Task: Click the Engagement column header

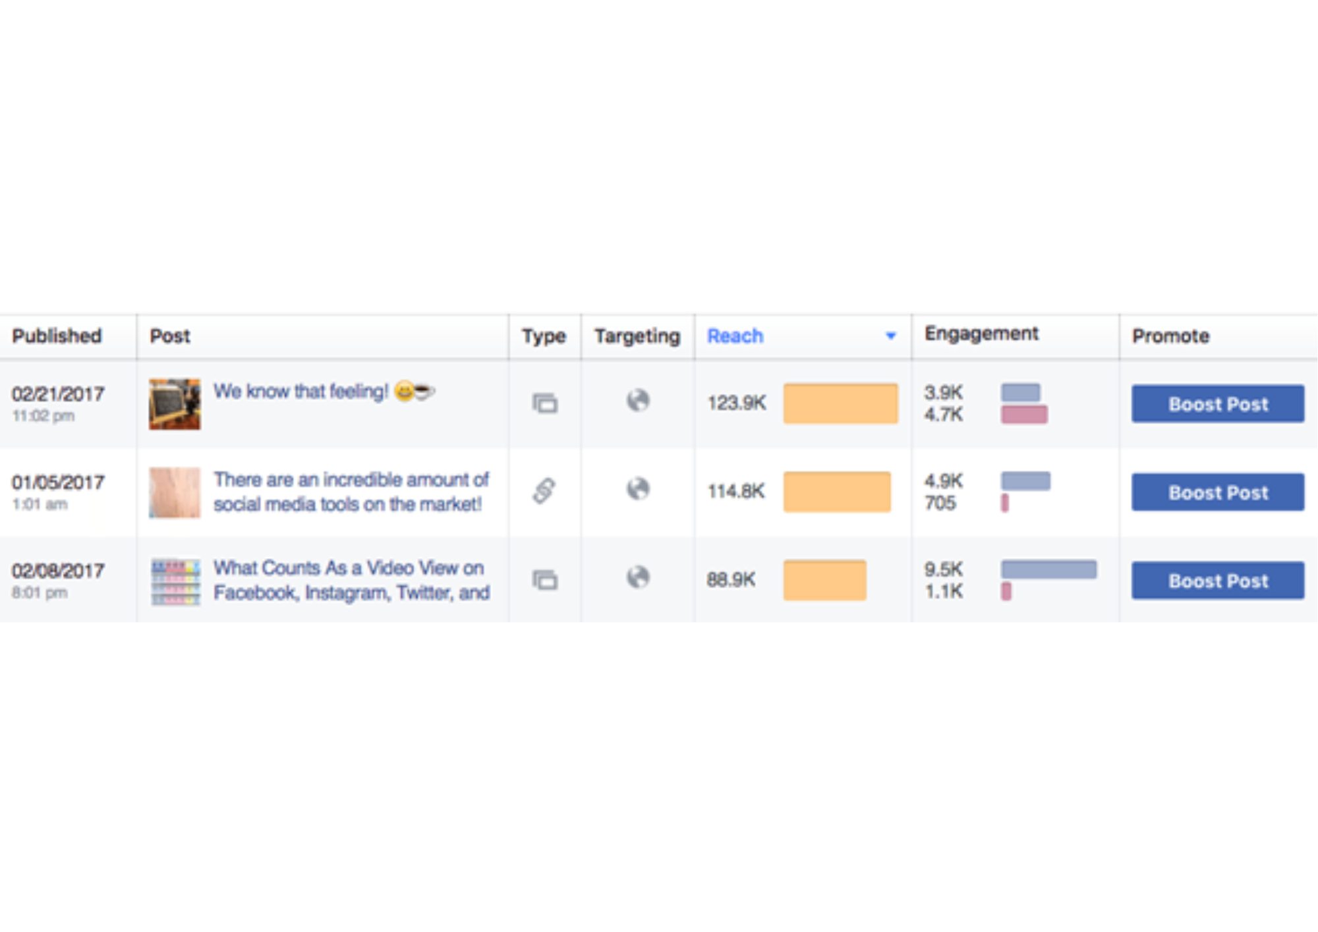Action: (981, 334)
